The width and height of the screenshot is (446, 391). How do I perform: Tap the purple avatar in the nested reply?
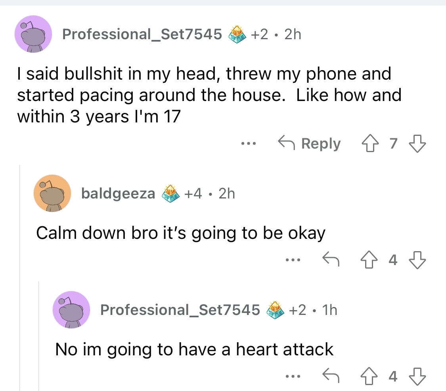pos(71,310)
